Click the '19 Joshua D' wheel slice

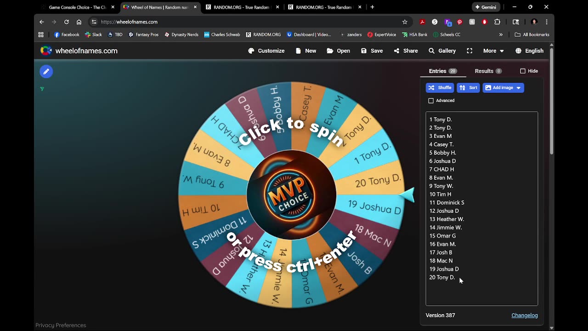[374, 207]
